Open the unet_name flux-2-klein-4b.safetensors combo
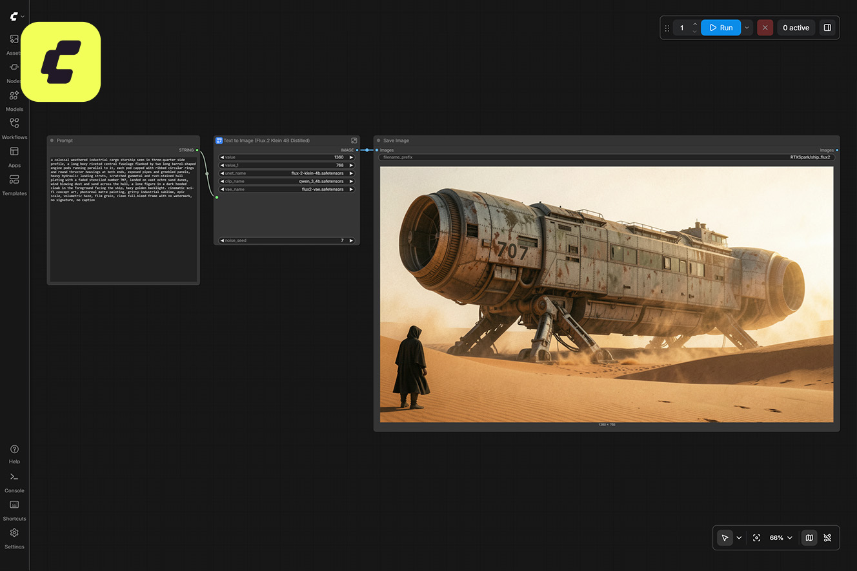Viewport: 857px width, 571px height. (x=287, y=173)
